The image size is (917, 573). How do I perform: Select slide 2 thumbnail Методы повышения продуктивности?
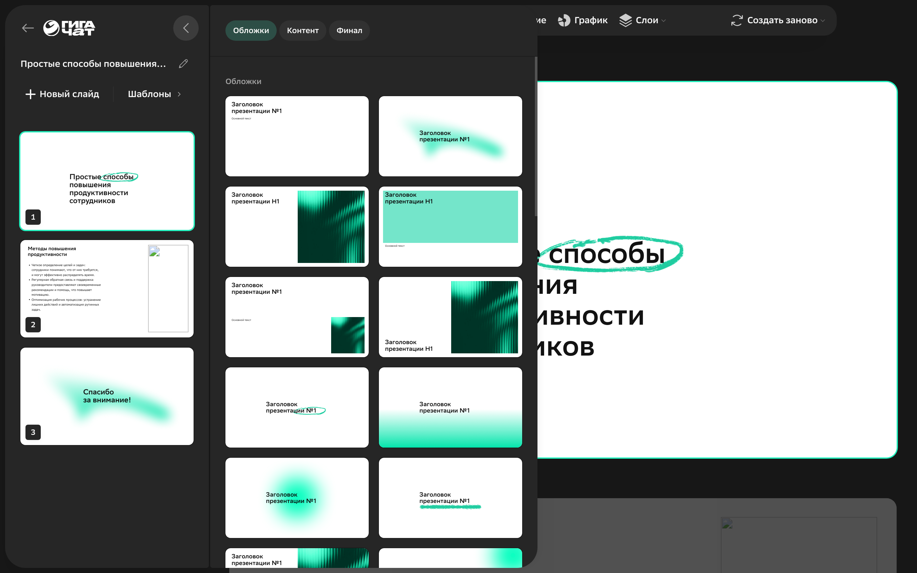(x=107, y=289)
